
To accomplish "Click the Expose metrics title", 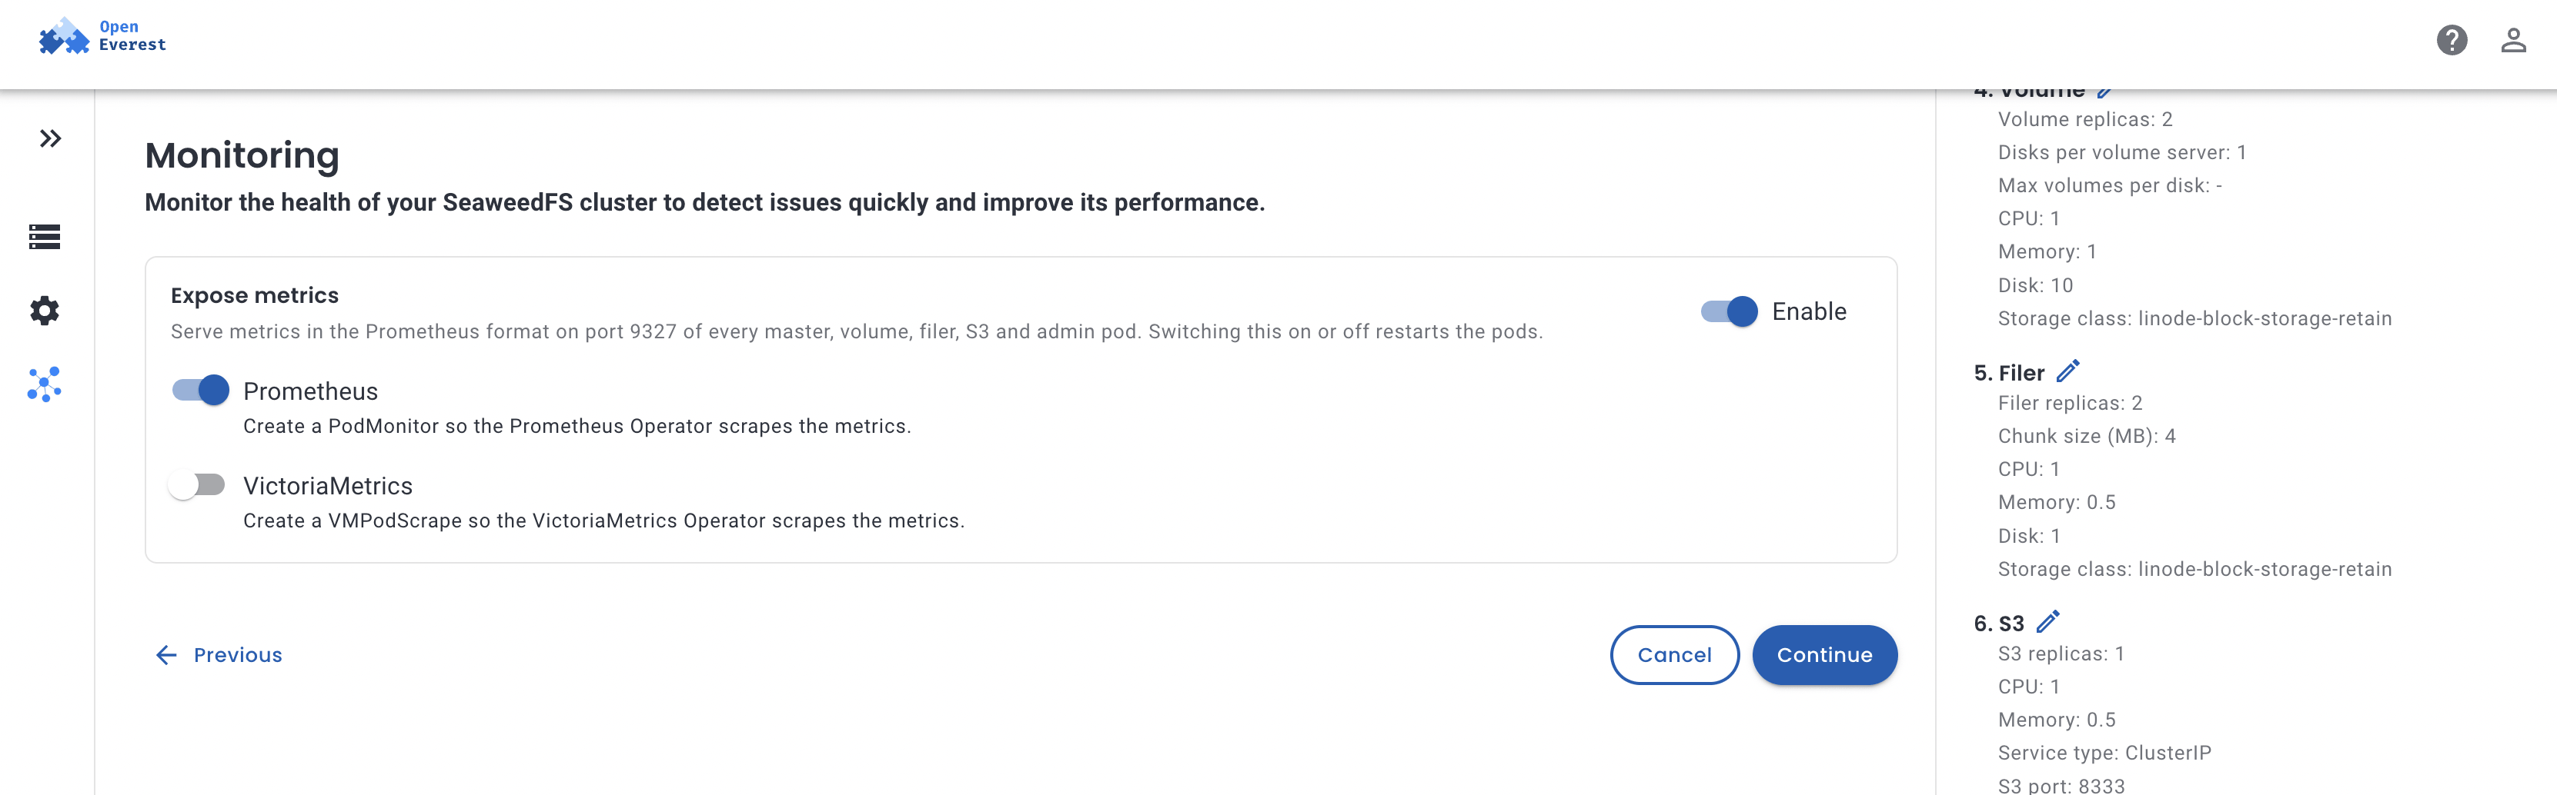I will point(254,295).
